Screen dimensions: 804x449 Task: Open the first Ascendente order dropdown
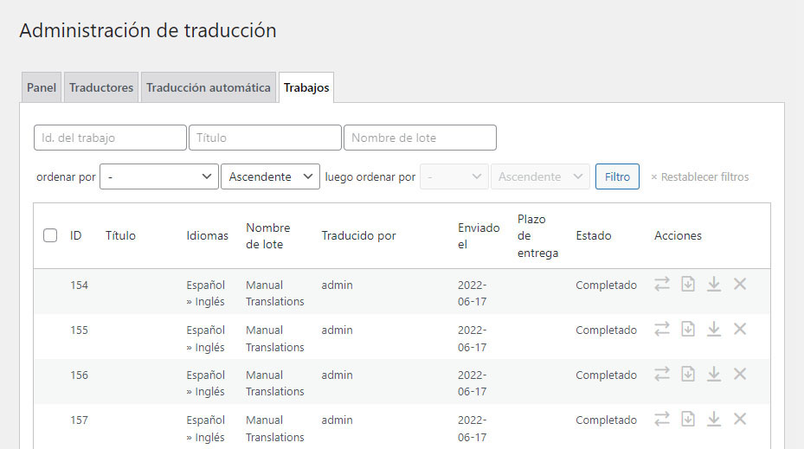270,176
